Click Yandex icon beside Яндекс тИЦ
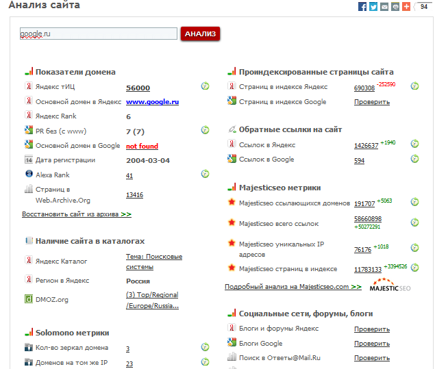Screen dimensions: 435x369 point(29,86)
